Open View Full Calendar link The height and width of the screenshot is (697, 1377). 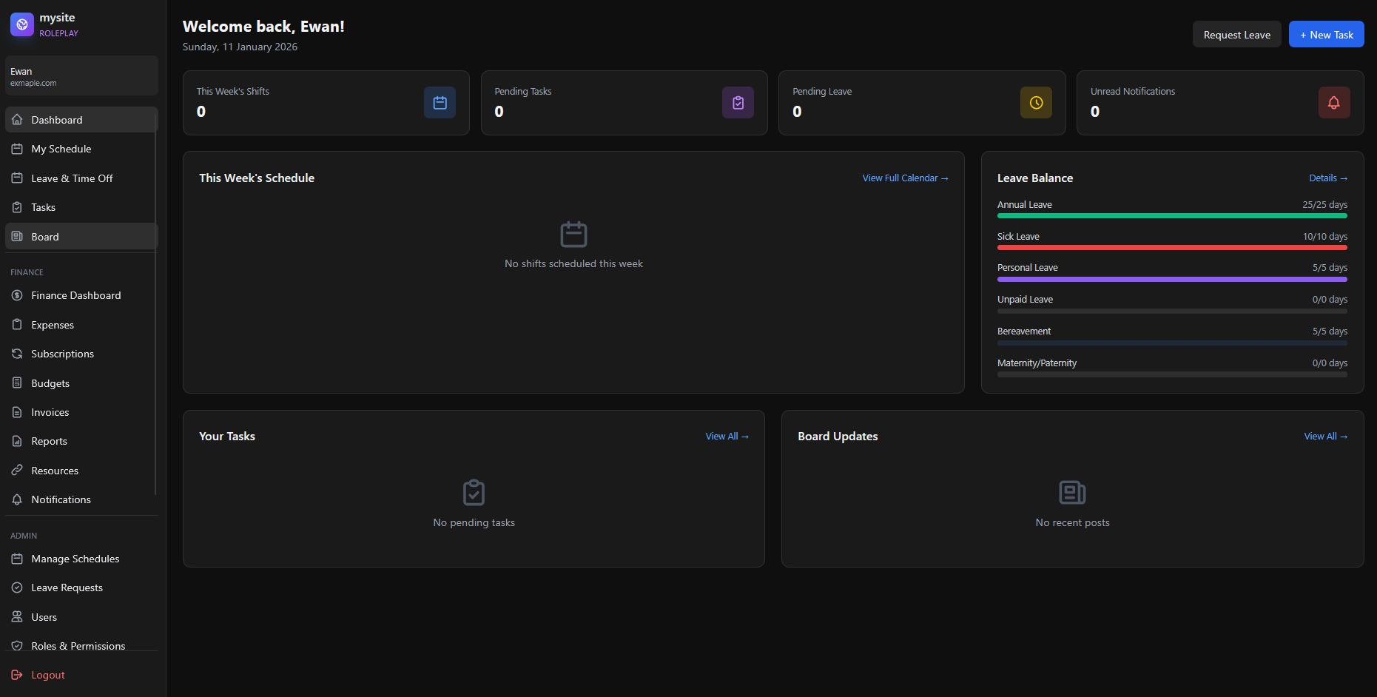click(x=904, y=178)
